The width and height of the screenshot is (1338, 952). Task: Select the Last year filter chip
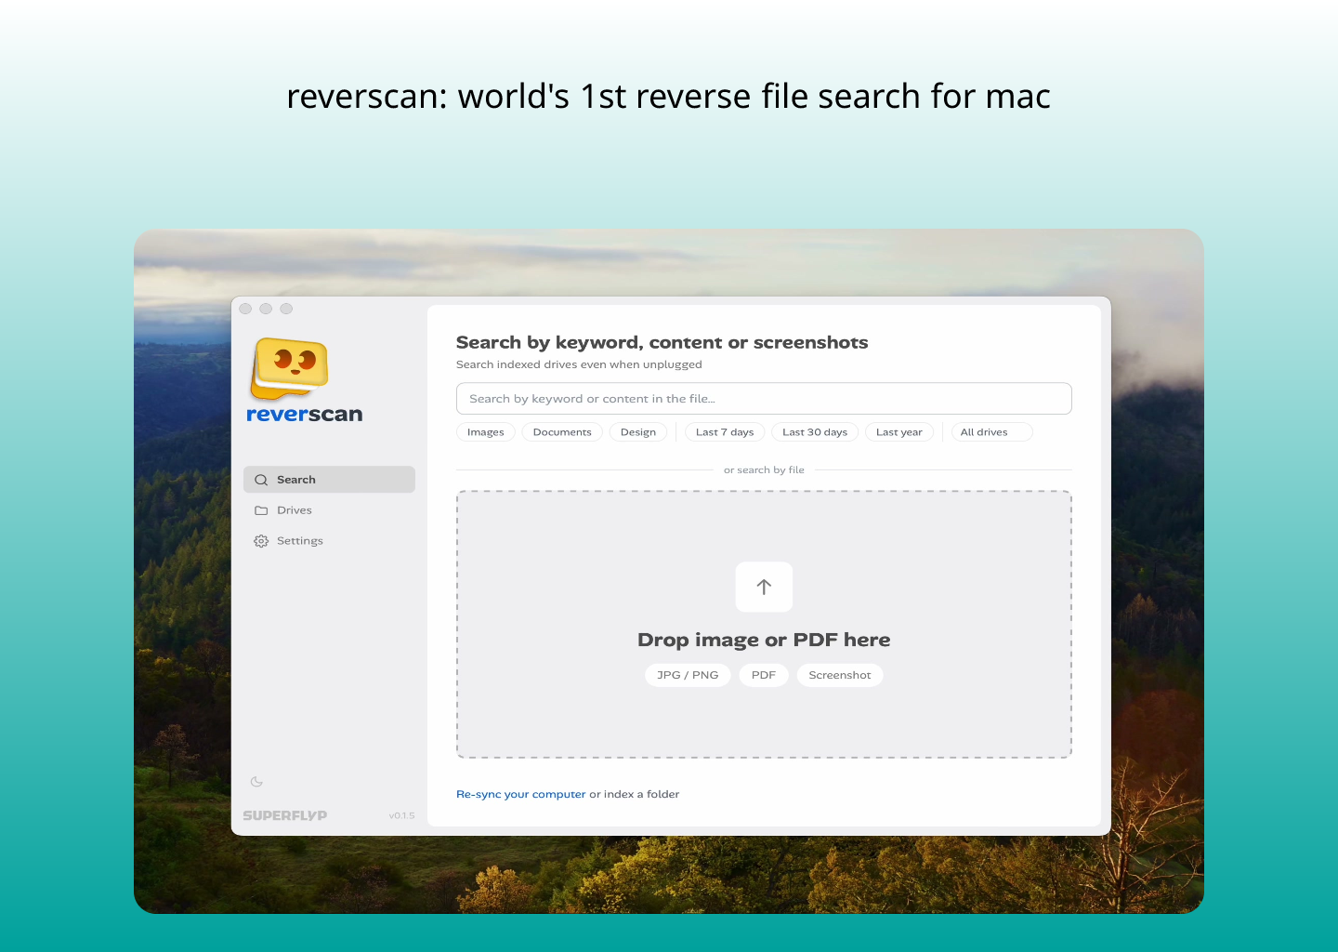coord(899,431)
